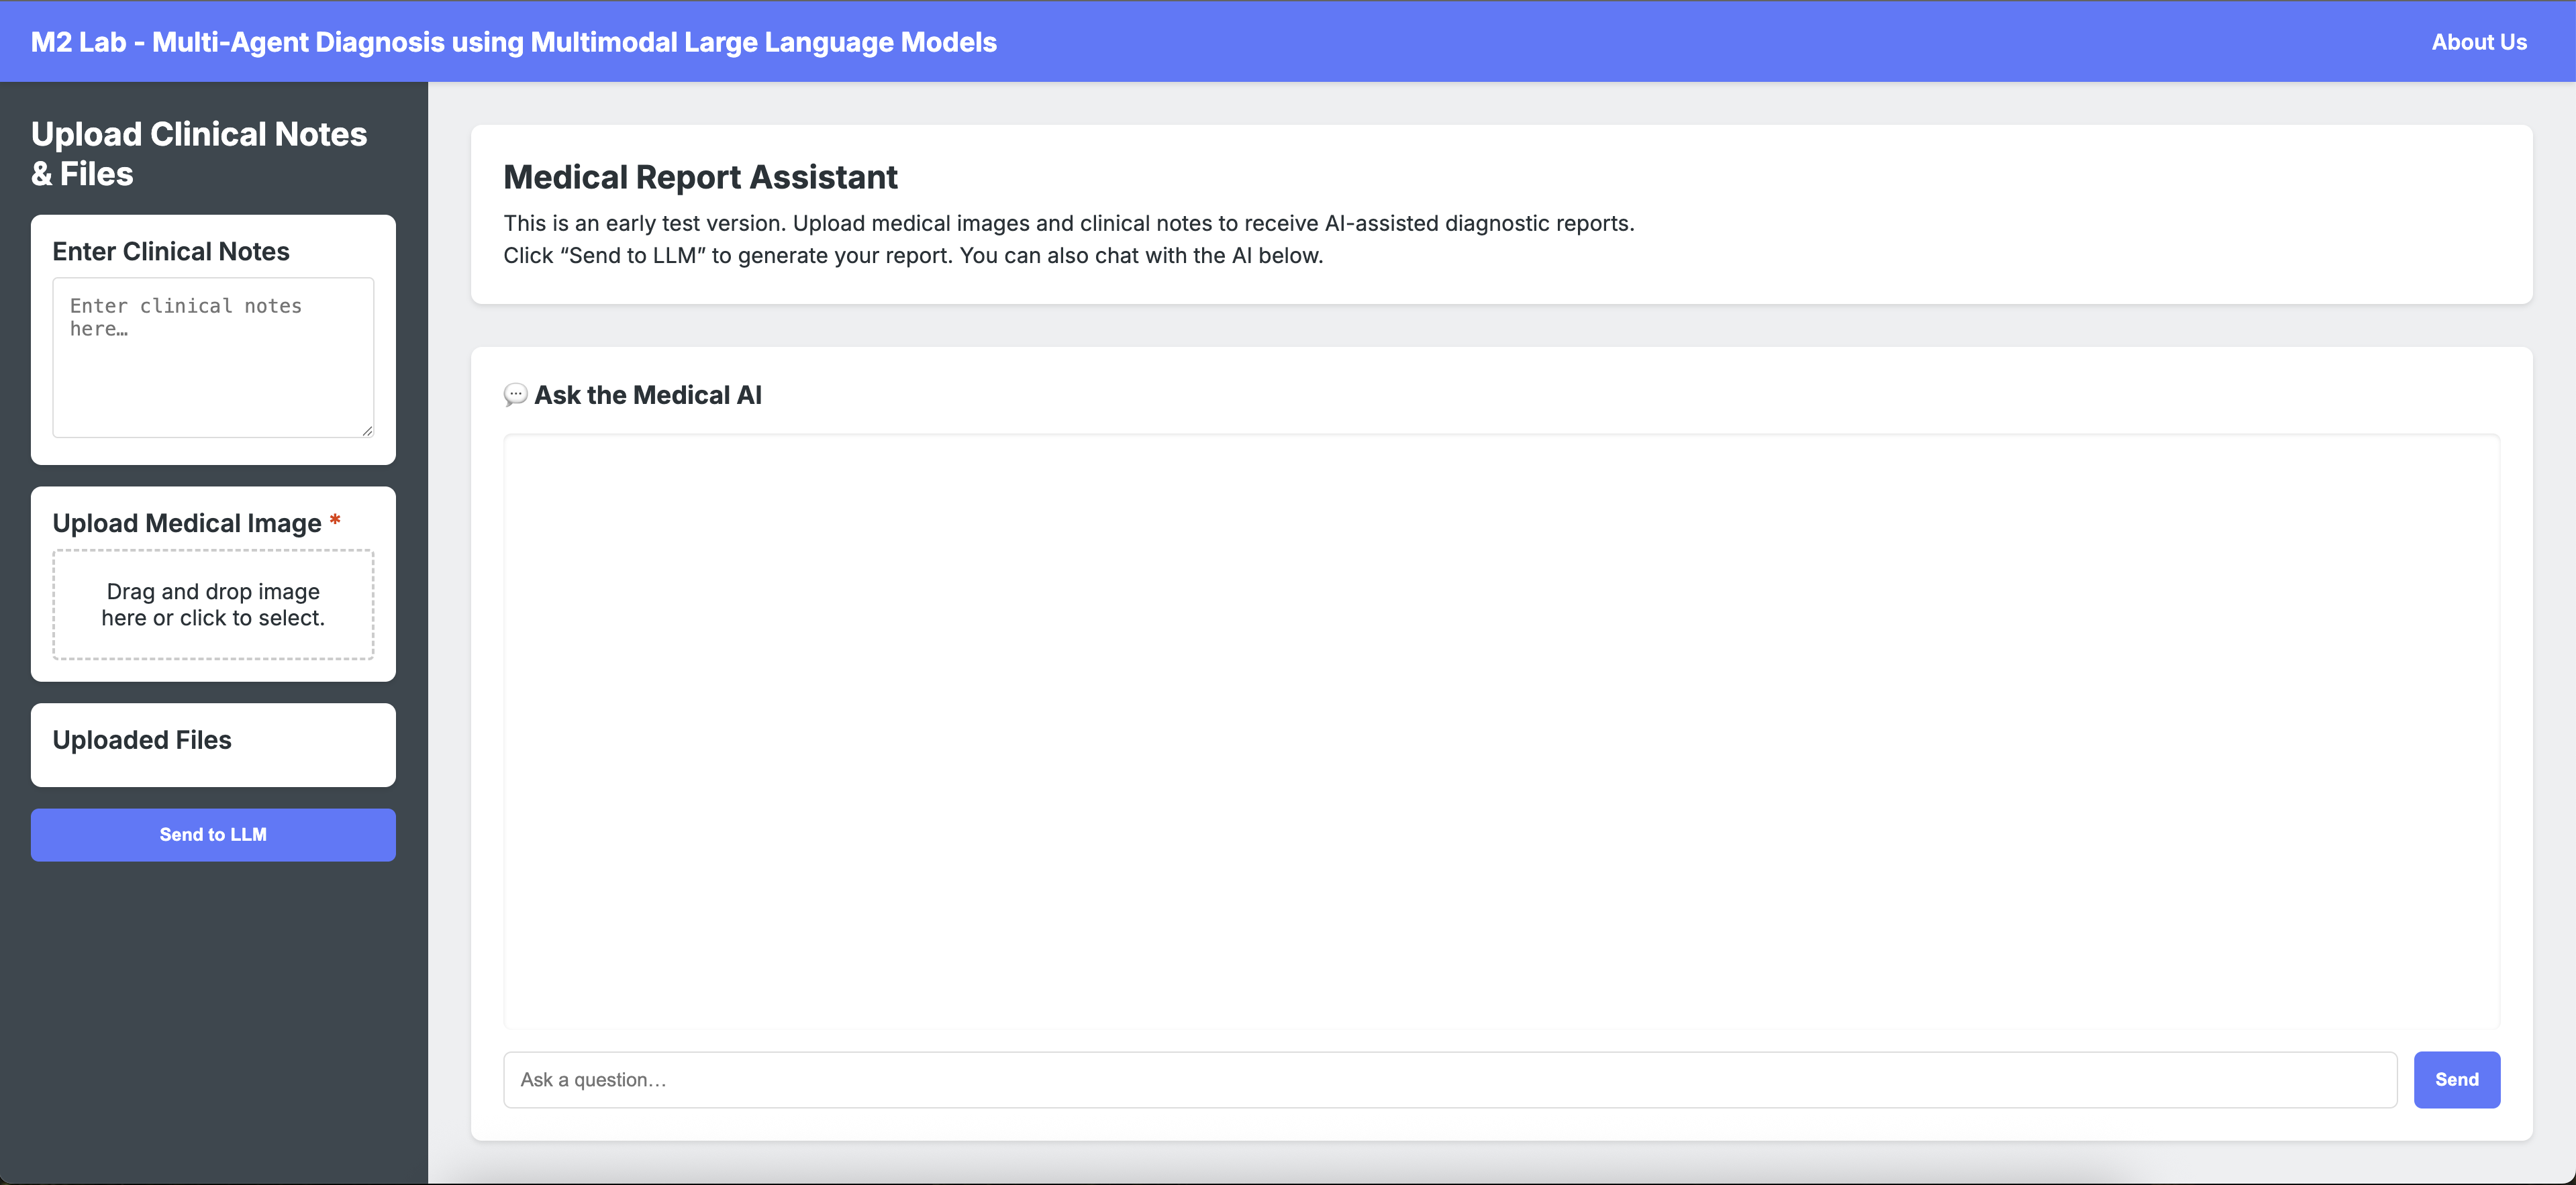Open the About Us link

coord(2478,42)
